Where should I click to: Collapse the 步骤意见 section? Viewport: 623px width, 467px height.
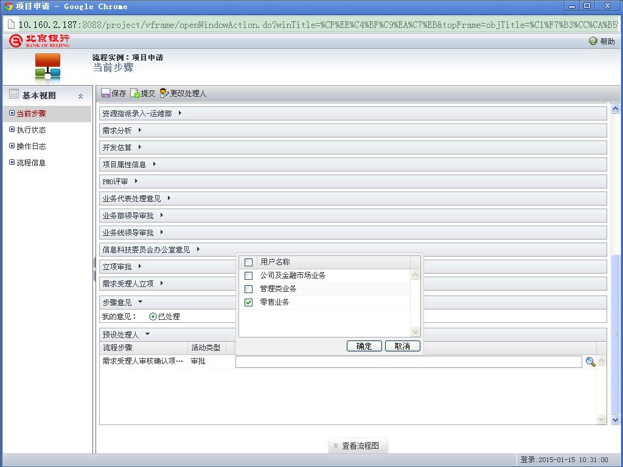click(x=141, y=302)
